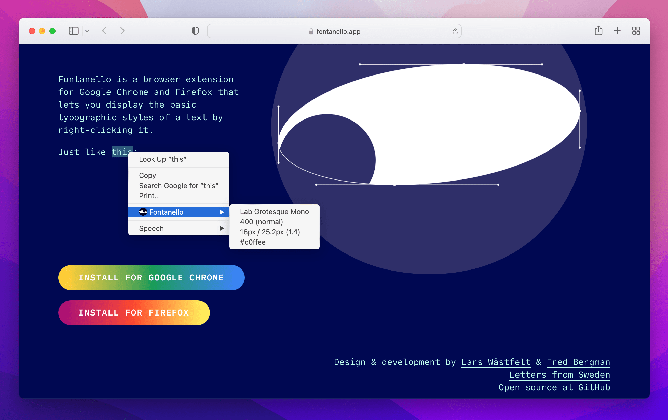Show tab overview grid icon

[636, 31]
